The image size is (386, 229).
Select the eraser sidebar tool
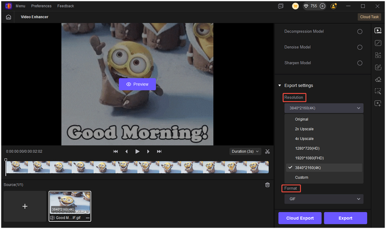[x=378, y=80]
